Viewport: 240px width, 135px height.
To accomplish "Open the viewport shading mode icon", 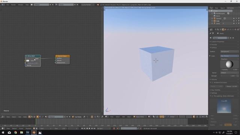I will click(x=149, y=117).
